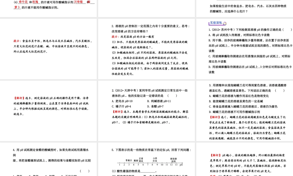Click option B. 用干燥、洁净的玻璃棒
The image size is (293, 176).
pos(251,45)
